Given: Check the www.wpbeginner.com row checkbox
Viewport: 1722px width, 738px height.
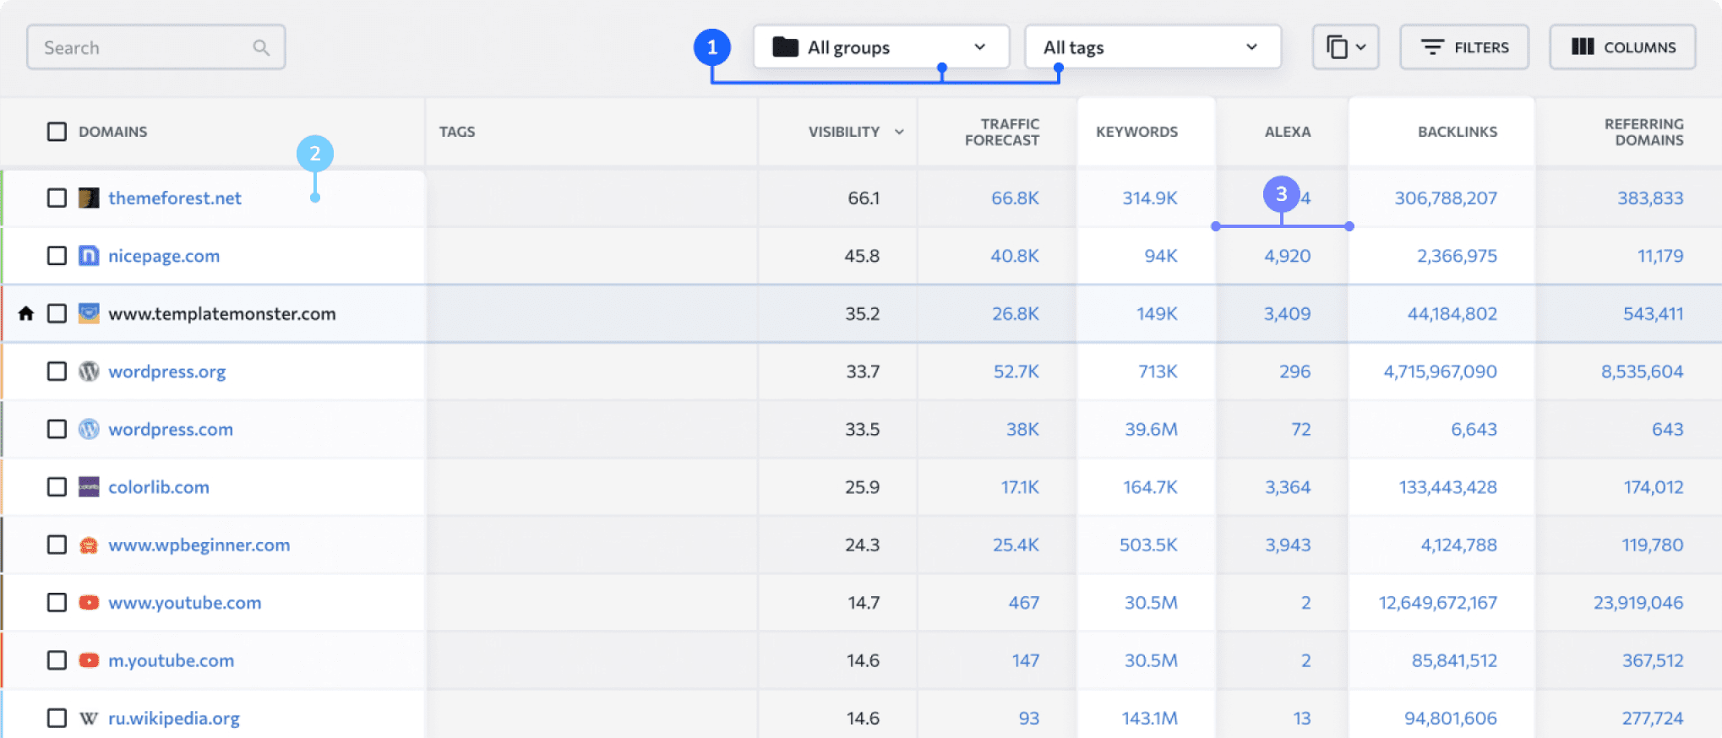Looking at the screenshot, I should [x=57, y=545].
